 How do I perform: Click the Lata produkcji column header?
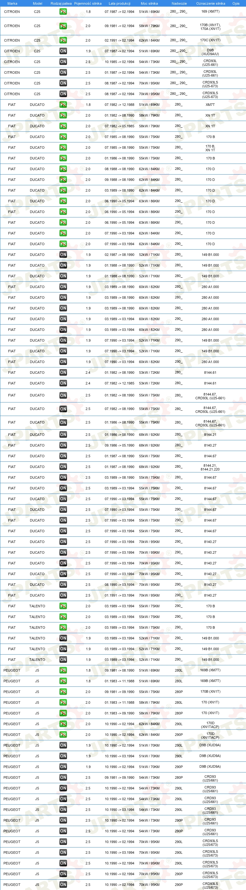(x=119, y=3)
